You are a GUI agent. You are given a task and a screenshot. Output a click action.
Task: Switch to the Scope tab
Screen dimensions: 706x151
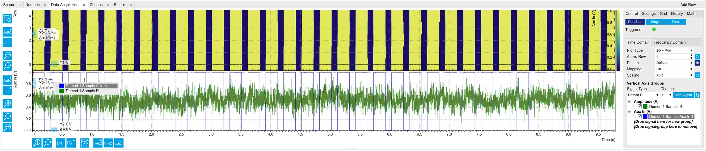[x=9, y=5]
